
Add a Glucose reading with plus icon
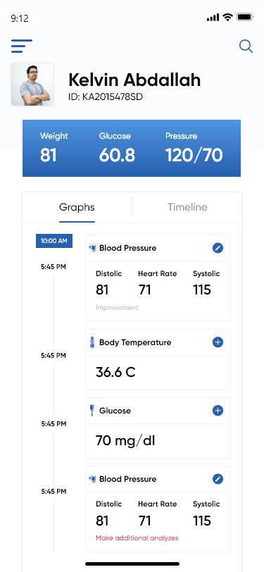(x=218, y=411)
